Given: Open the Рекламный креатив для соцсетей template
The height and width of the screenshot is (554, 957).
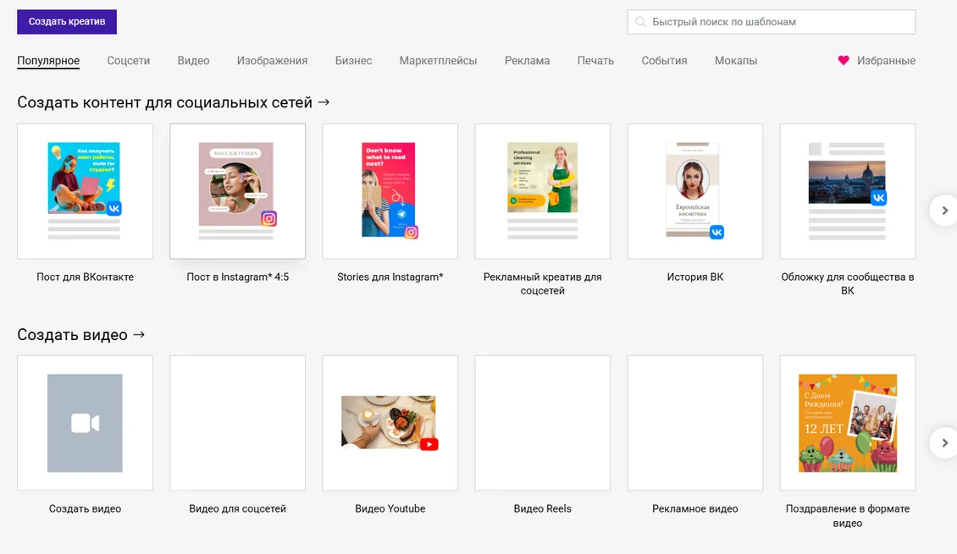Looking at the screenshot, I should click(543, 191).
